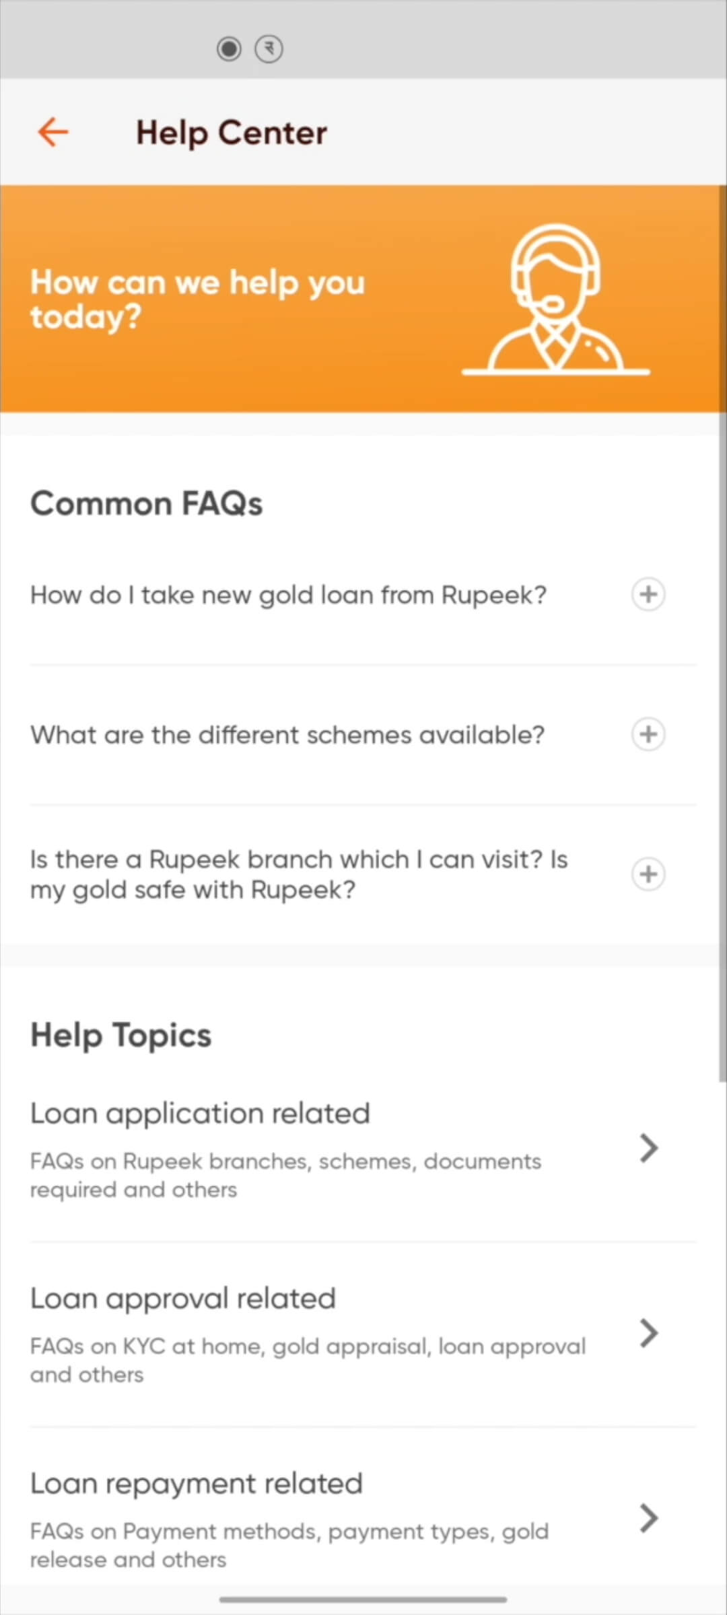Screen dimensions: 727x1615
Task: Open Loan repayment related chevron arrow
Action: pos(648,1518)
